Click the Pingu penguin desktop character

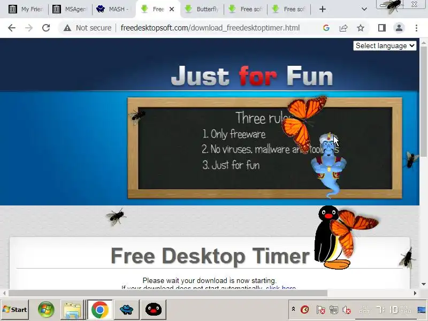pos(327,238)
